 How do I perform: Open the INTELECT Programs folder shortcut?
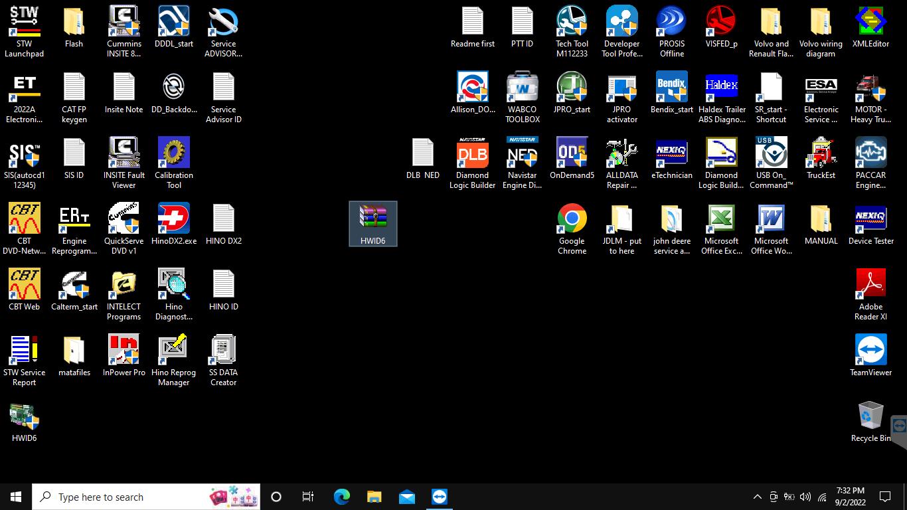tap(124, 295)
